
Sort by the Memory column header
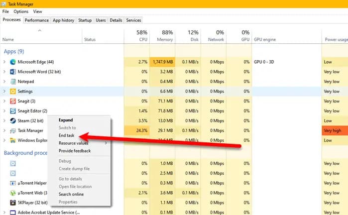click(x=162, y=36)
